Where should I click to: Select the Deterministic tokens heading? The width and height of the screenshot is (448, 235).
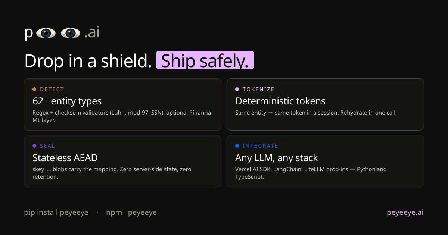pos(280,101)
